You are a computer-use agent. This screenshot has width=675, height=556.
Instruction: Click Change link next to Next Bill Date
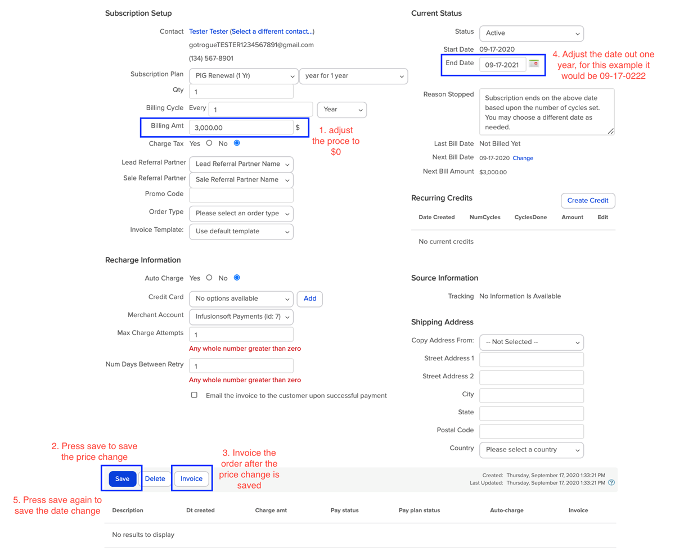(523, 159)
